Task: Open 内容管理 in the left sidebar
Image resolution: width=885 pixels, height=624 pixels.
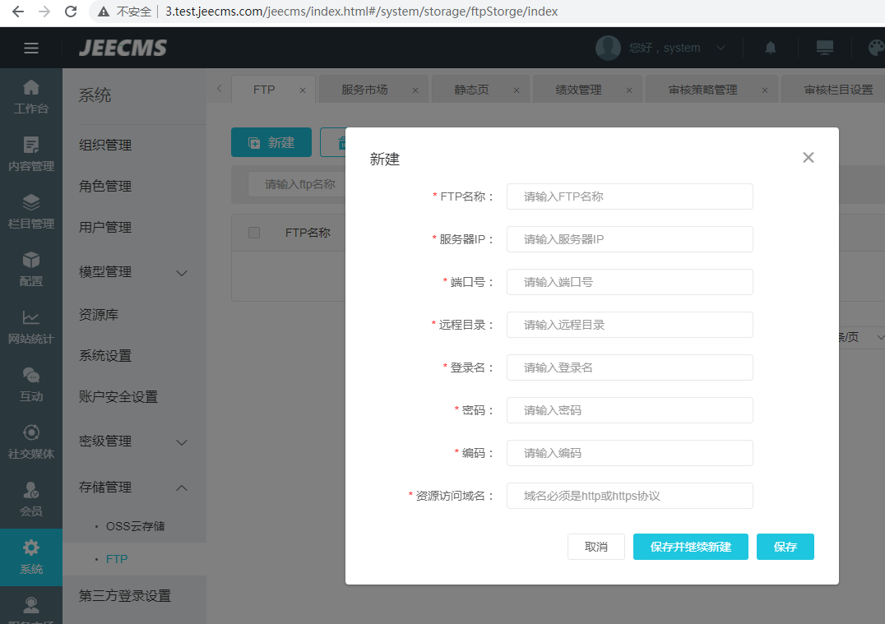Action: pyautogui.click(x=31, y=154)
